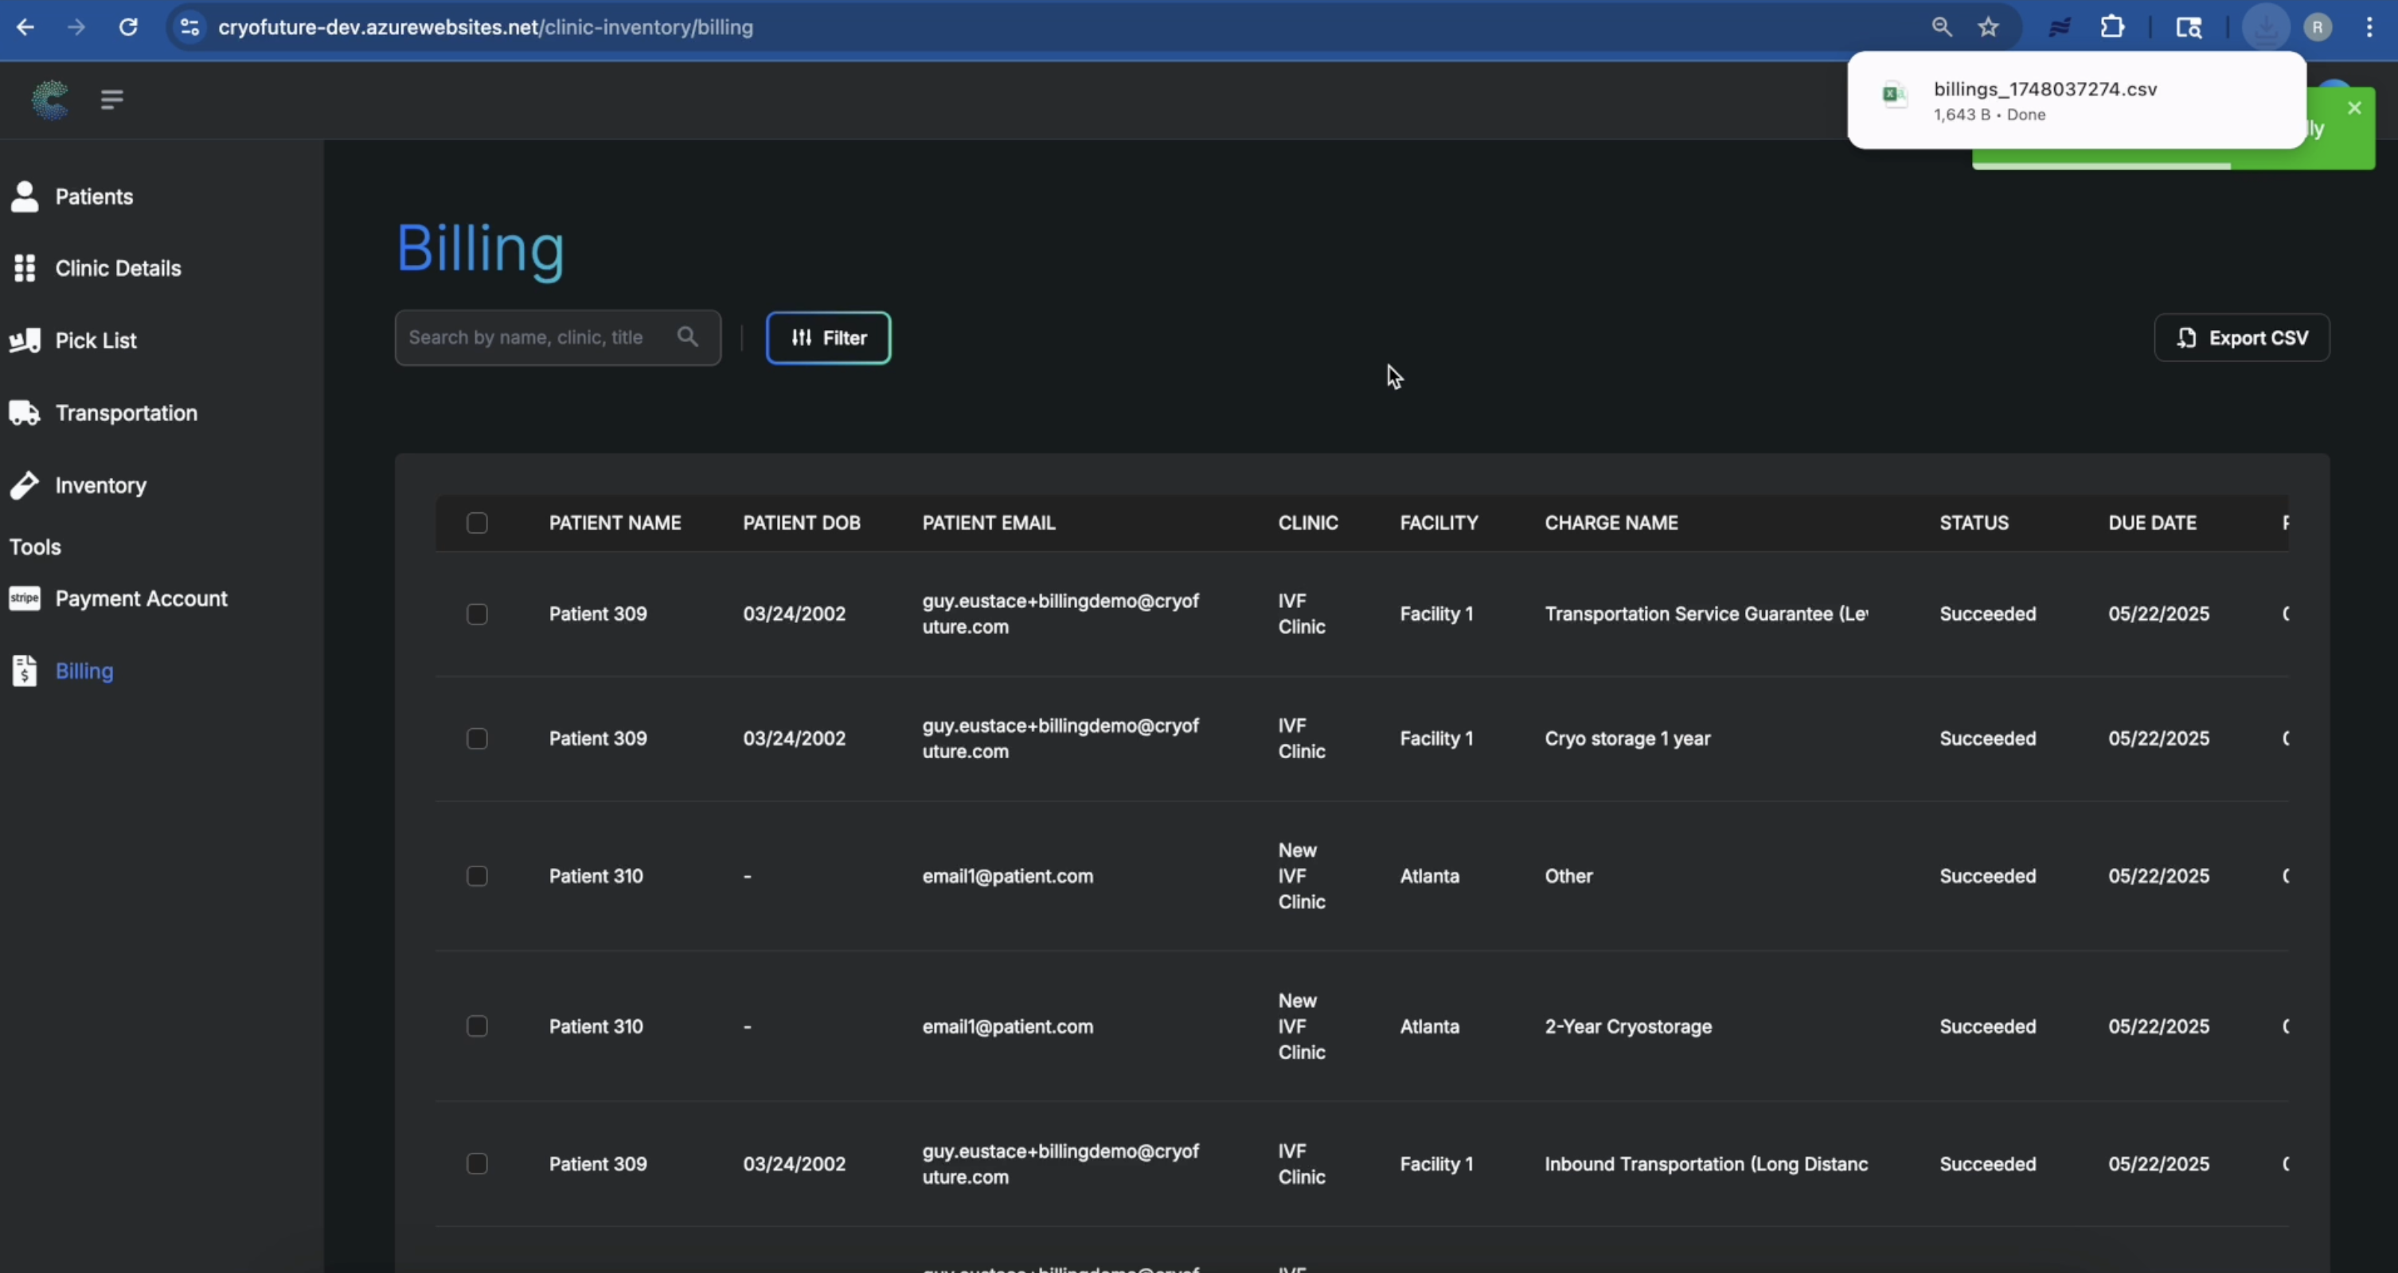Click the Transportation truck icon in sidebar
This screenshot has height=1273, width=2398.
[24, 413]
